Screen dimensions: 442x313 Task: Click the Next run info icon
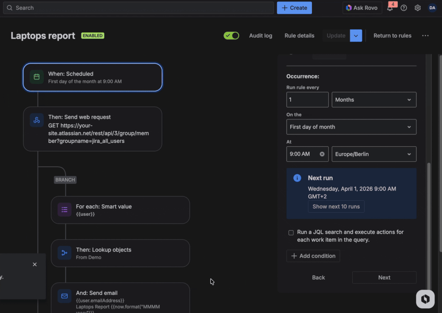(x=297, y=178)
